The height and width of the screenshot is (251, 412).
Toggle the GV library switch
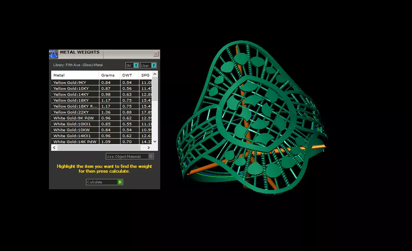(x=132, y=65)
